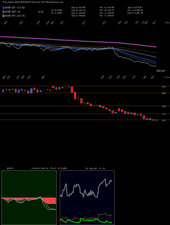Click the '<Lows' row label

coord(167,77)
